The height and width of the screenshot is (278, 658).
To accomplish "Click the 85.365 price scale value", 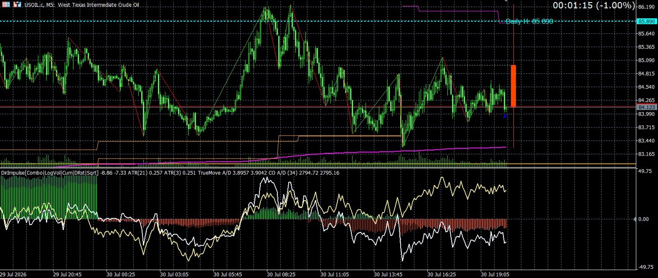I will point(646,47).
